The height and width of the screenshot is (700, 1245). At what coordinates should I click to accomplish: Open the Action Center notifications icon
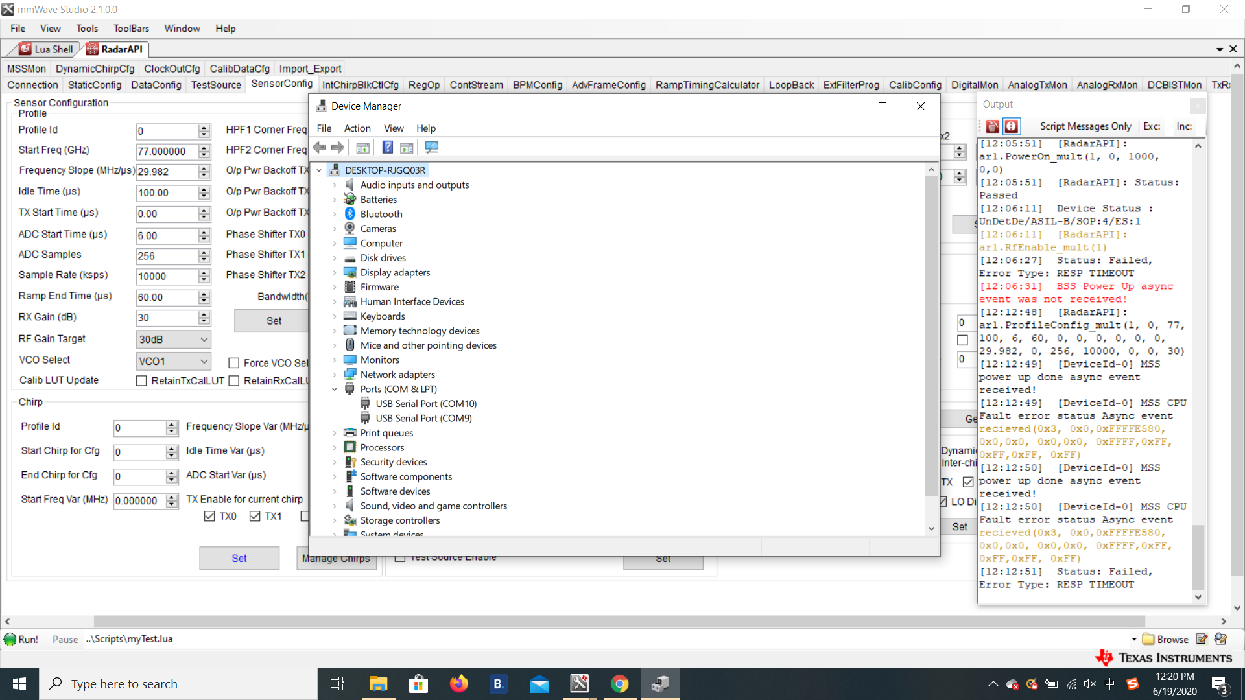coord(1220,684)
